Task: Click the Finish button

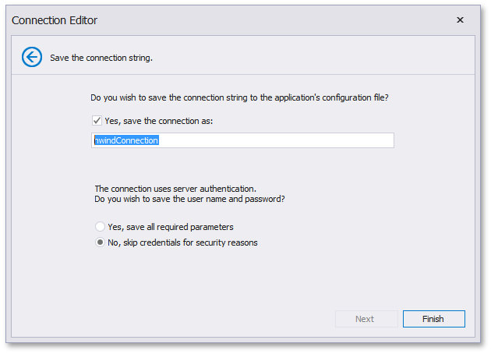Action: pyautogui.click(x=433, y=319)
